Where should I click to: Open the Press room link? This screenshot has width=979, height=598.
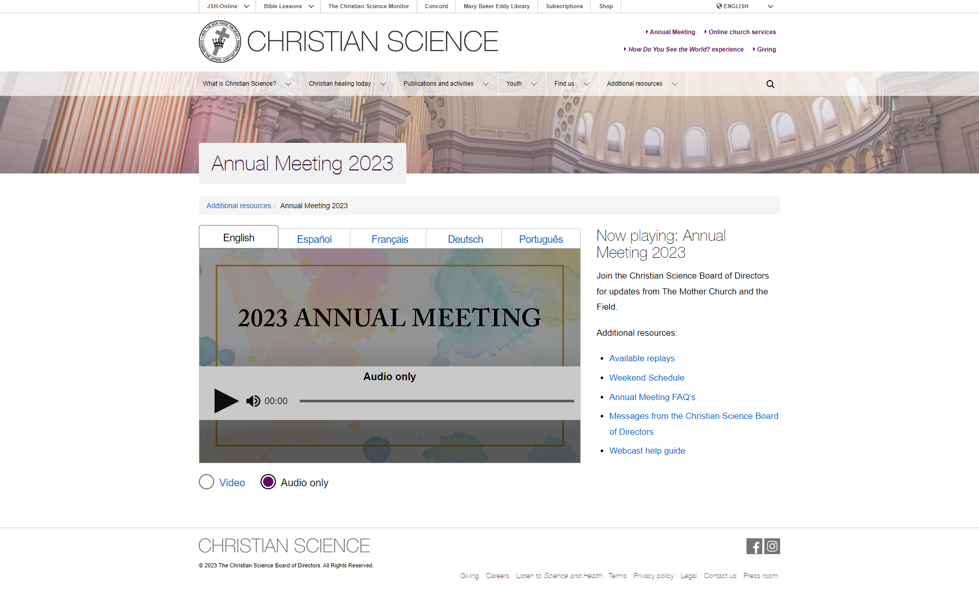coord(760,576)
